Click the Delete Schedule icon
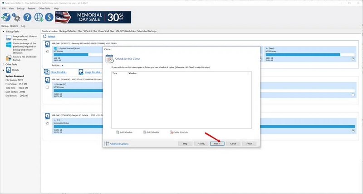 171,132
